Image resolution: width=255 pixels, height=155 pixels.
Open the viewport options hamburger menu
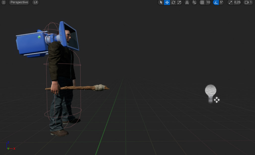(4, 2)
